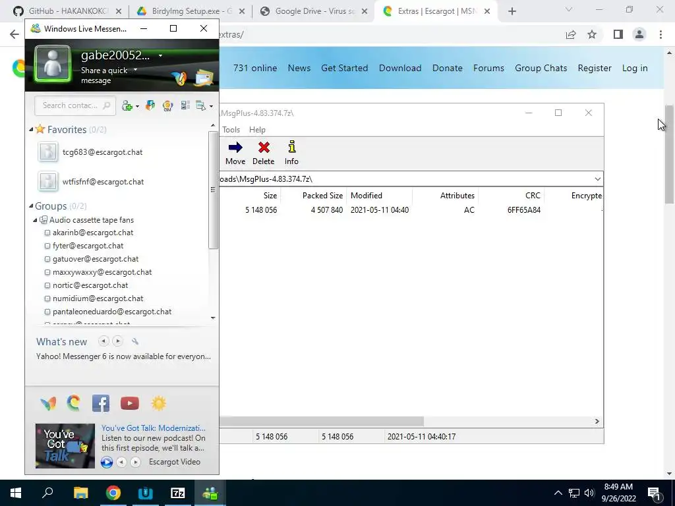
Task: Open 7-Zip from the Windows taskbar
Action: coord(178,493)
